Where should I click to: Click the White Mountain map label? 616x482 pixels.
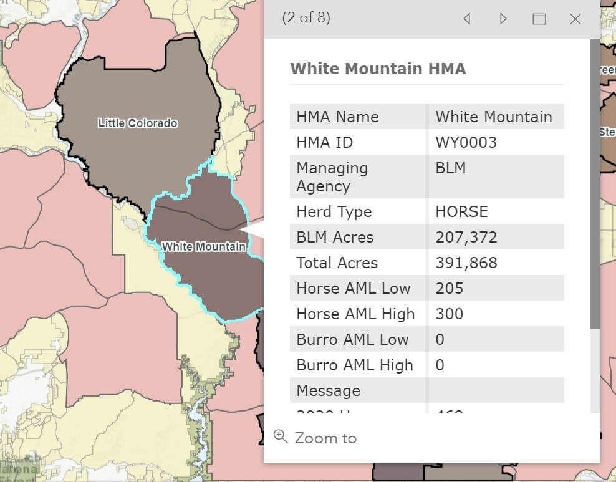[x=203, y=246]
